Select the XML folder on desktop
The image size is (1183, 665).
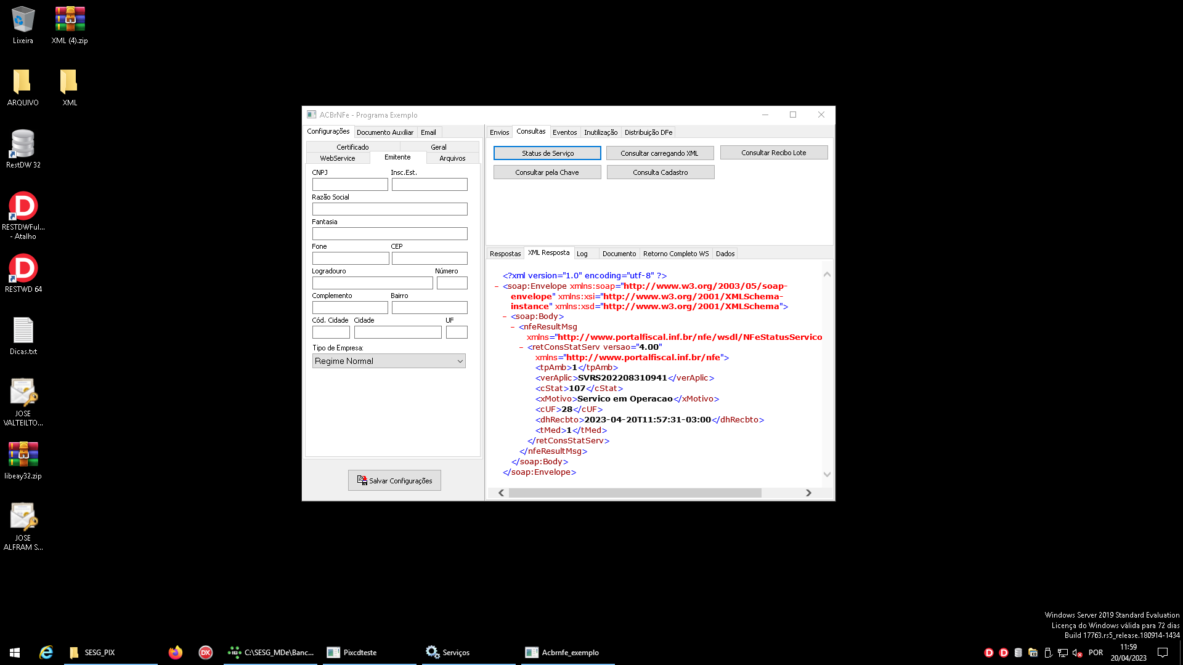[x=70, y=87]
